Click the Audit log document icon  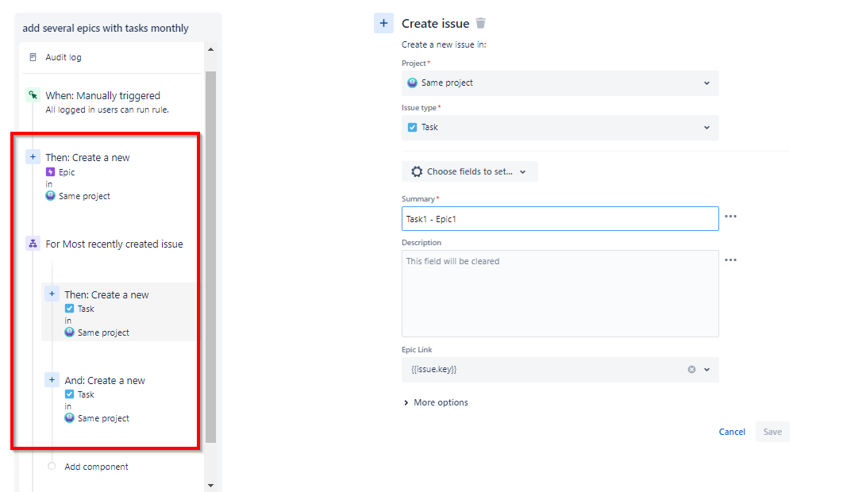(x=33, y=57)
